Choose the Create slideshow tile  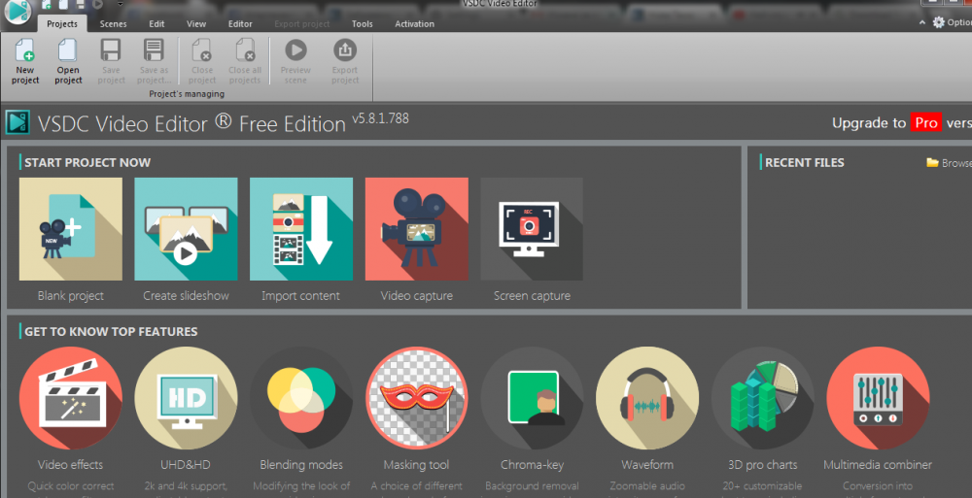pyautogui.click(x=186, y=229)
